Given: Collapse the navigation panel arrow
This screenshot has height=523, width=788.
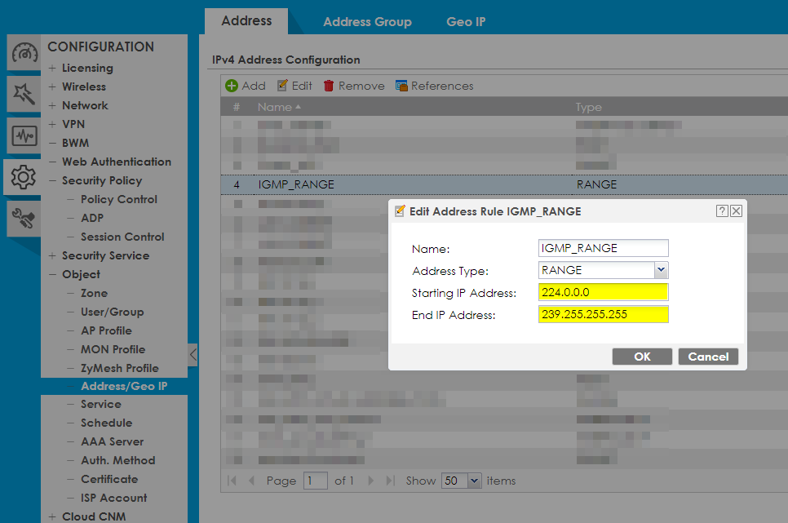Looking at the screenshot, I should [193, 355].
